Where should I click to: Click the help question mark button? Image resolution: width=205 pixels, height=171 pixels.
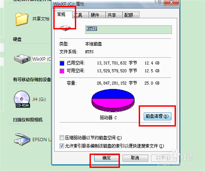click(159, 2)
